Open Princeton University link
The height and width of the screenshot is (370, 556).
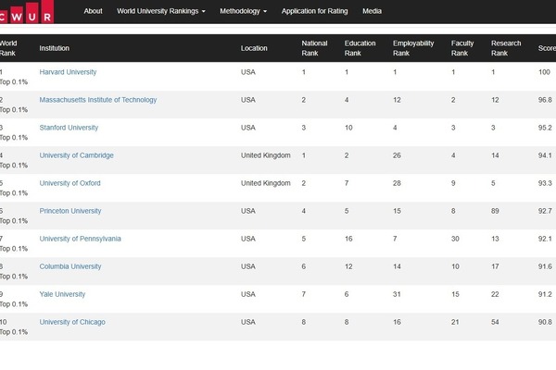(70, 211)
